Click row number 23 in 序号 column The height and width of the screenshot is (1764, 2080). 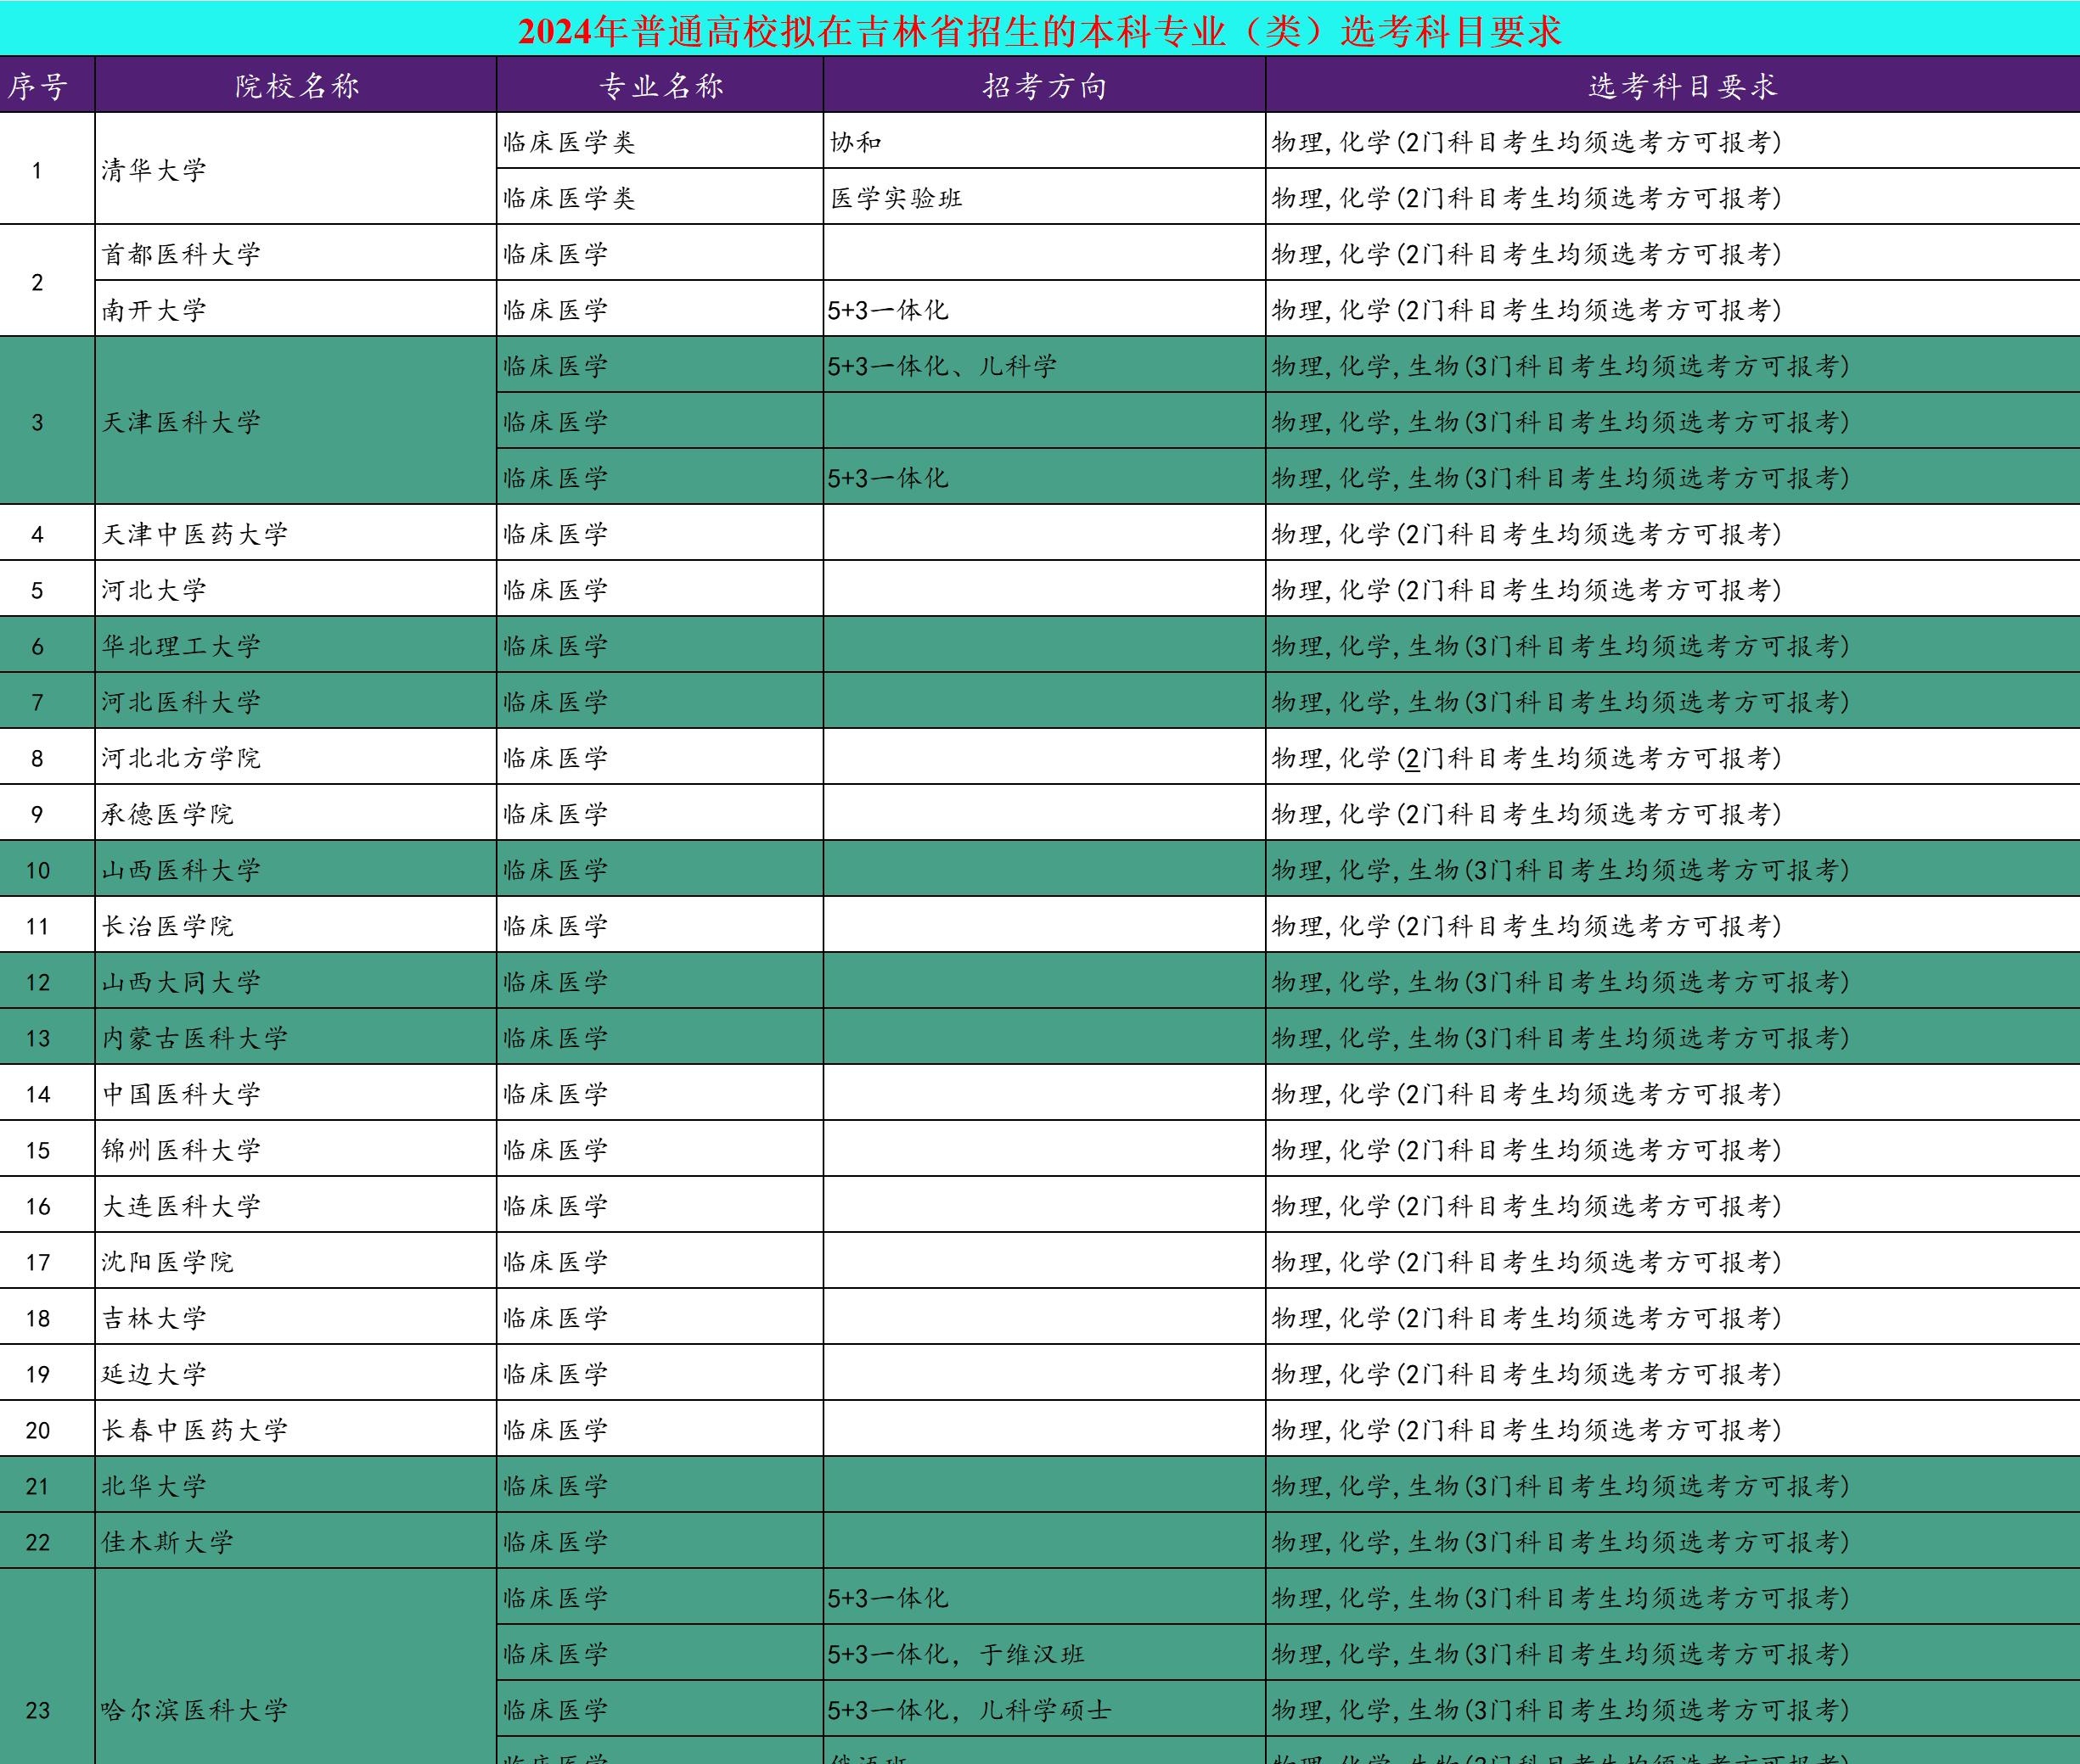[x=47, y=1667]
